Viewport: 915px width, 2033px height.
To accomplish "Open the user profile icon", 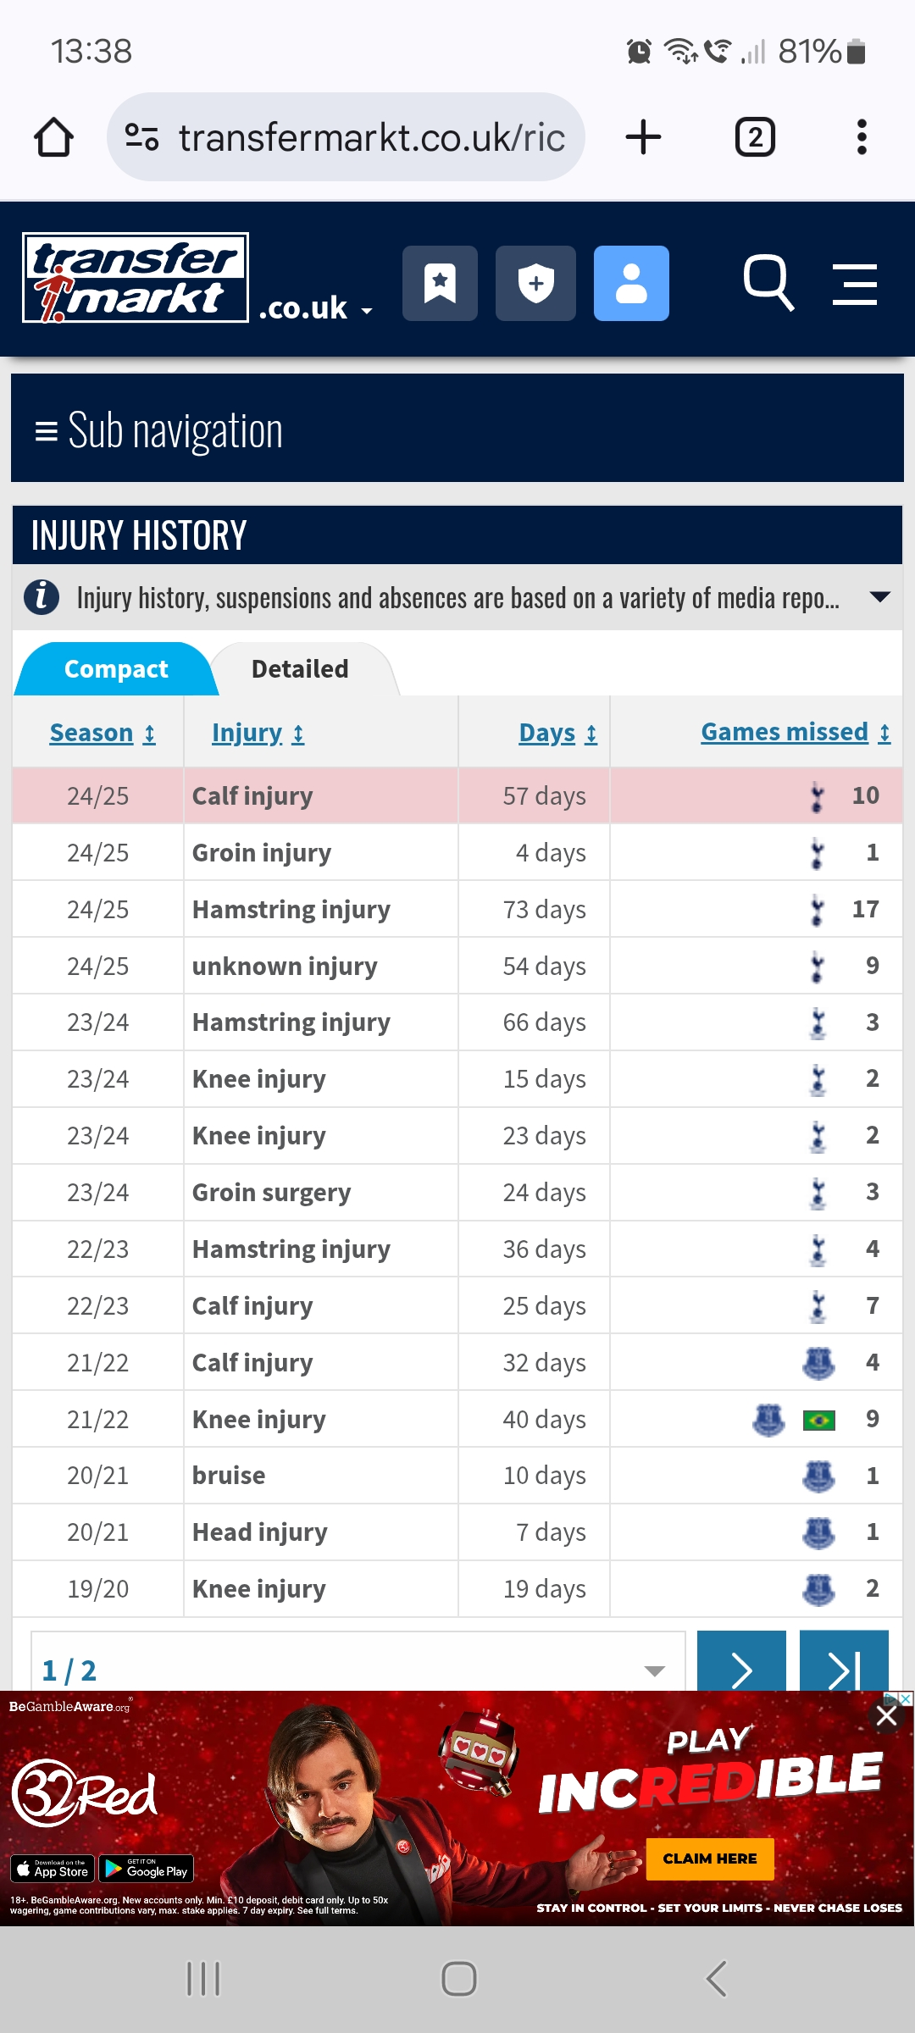I will [x=631, y=284].
